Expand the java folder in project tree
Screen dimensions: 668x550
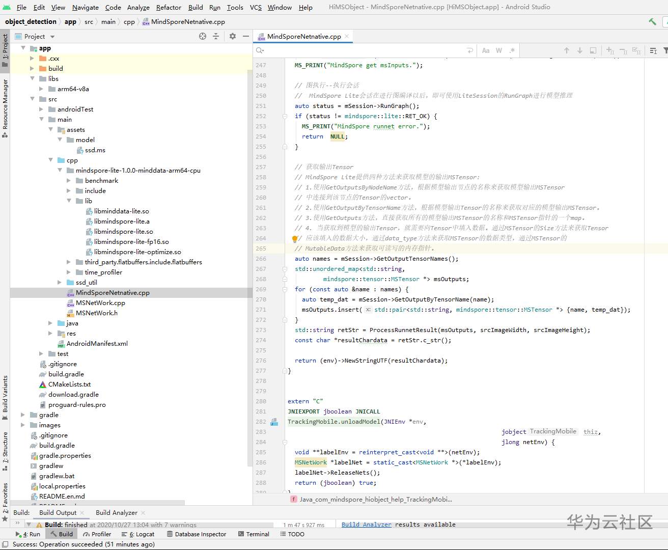(50, 323)
